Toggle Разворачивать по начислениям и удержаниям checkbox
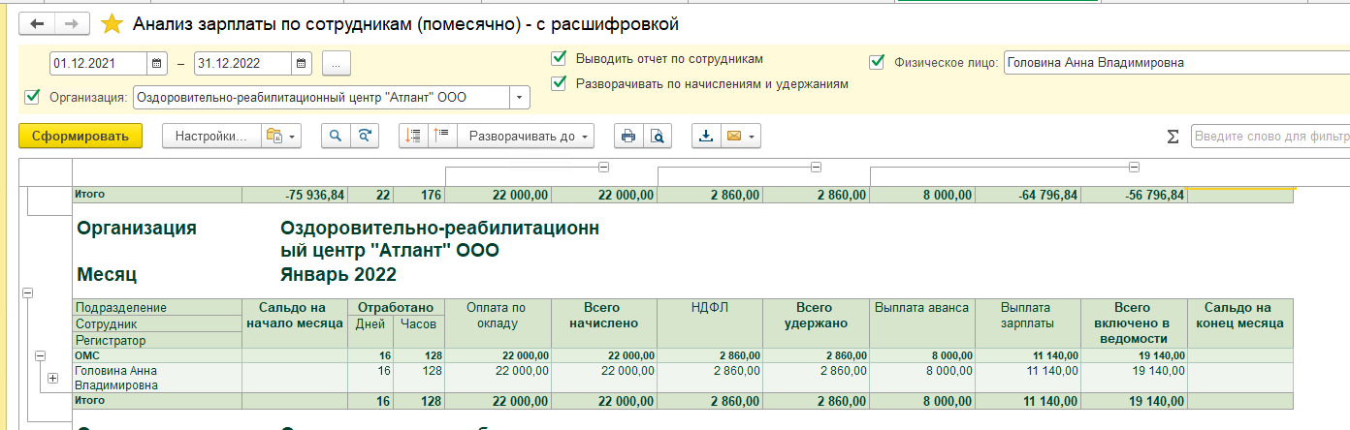 point(558,83)
